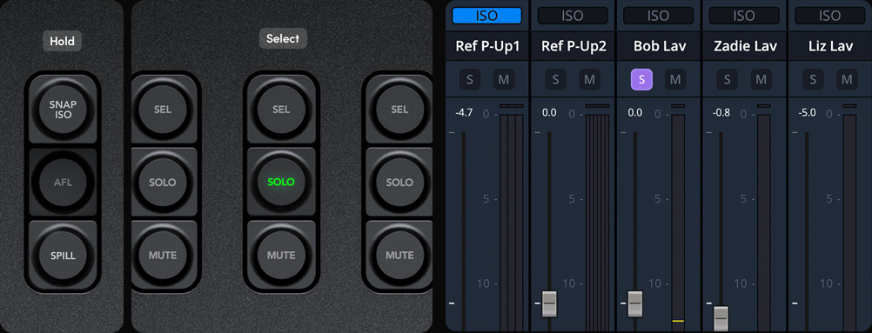Enable ISO for Zadie Lav
Viewport: 872px width, 333px height.
(743, 17)
